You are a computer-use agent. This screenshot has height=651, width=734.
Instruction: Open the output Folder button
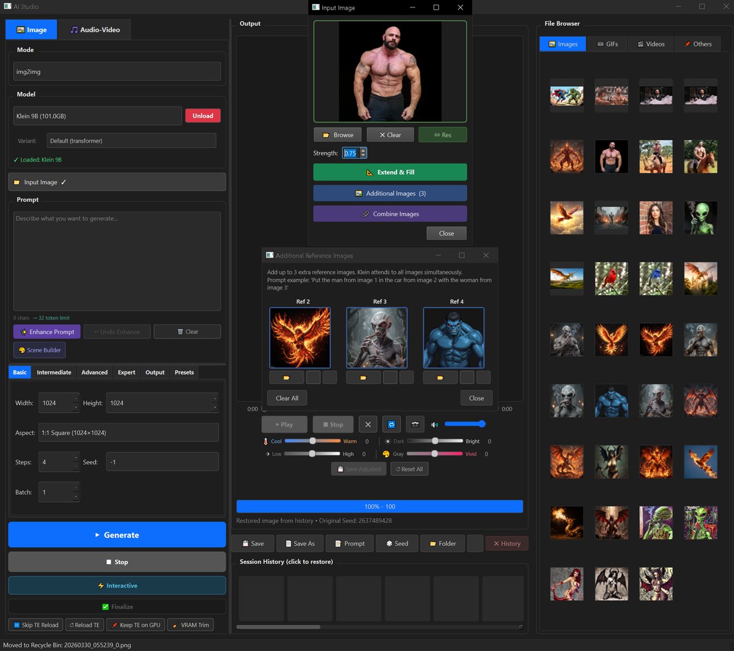(442, 543)
